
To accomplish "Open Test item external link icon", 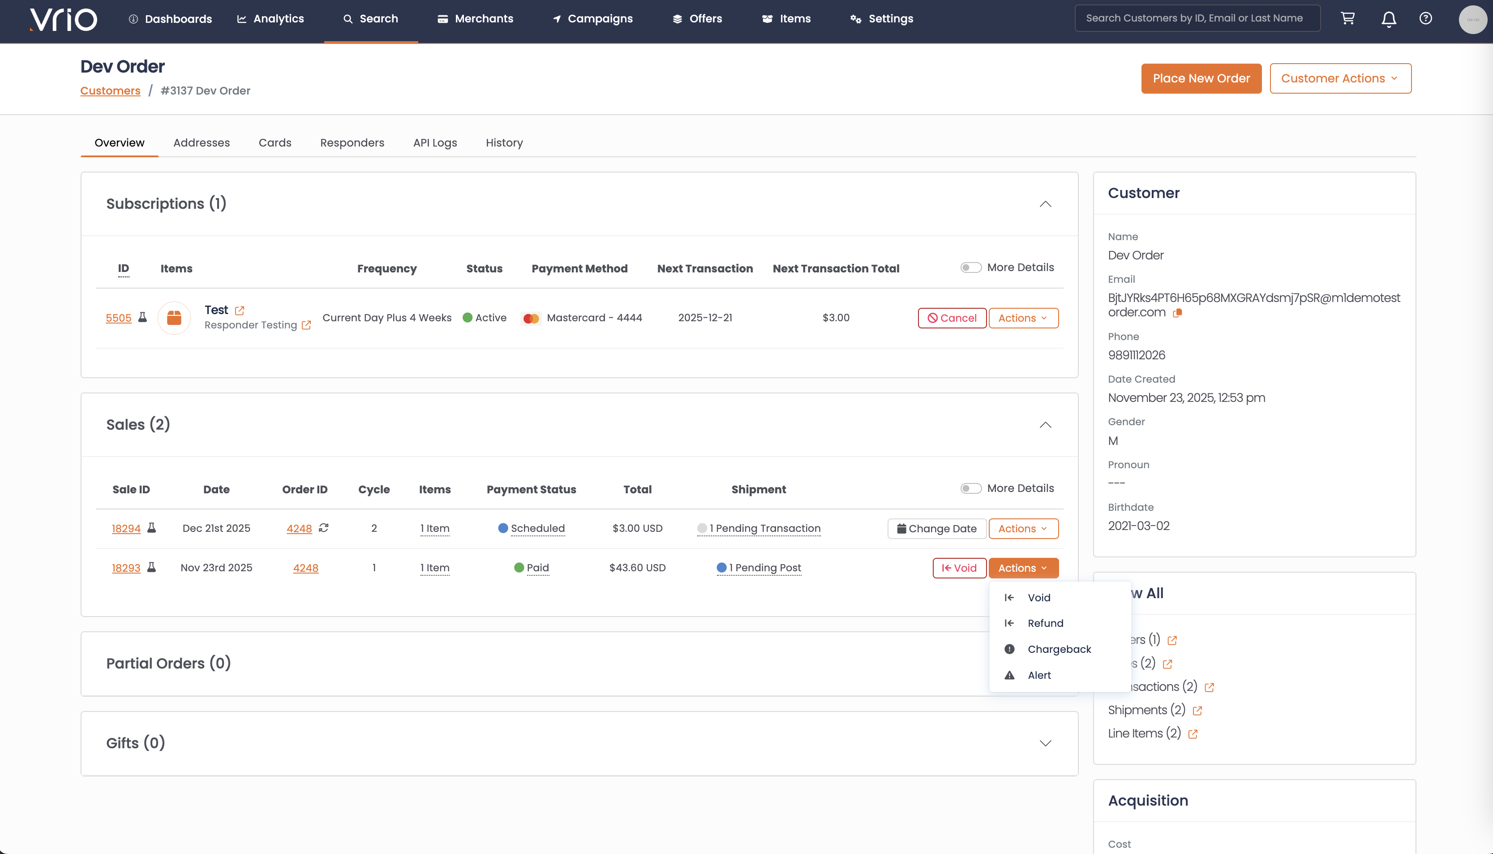I will click(x=239, y=310).
